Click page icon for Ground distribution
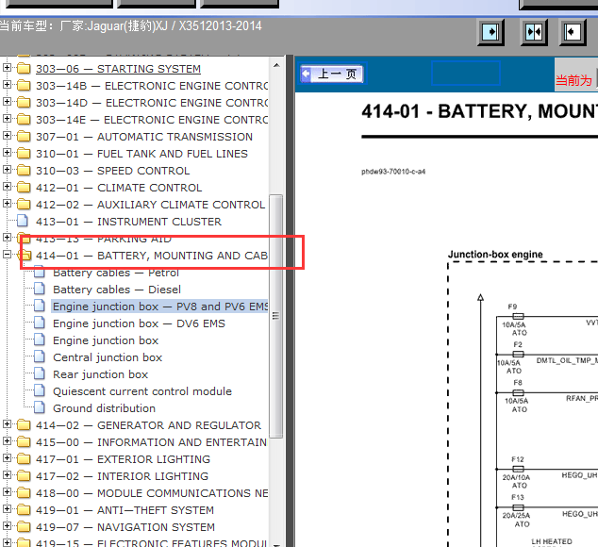The width and height of the screenshot is (598, 547). (40, 407)
